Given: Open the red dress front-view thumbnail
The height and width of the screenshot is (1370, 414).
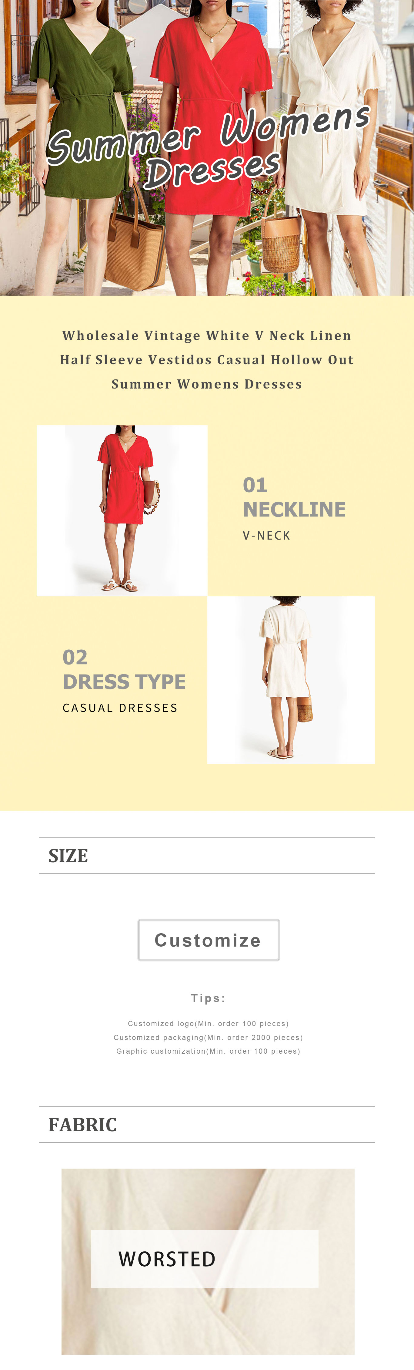Looking at the screenshot, I should pos(122,510).
